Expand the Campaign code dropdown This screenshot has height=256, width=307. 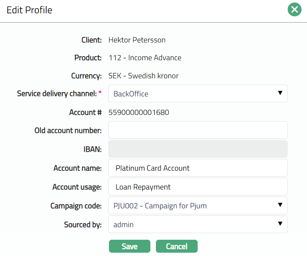pyautogui.click(x=198, y=206)
